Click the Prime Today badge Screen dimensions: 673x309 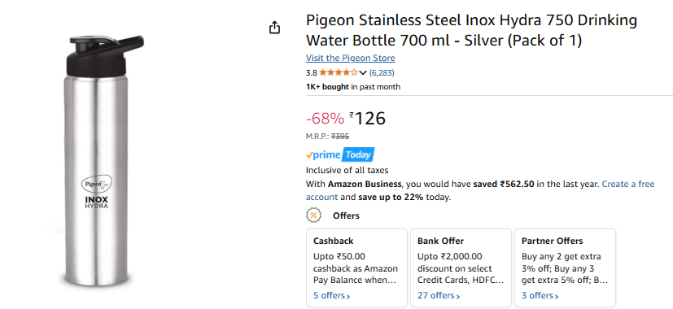[x=339, y=155]
